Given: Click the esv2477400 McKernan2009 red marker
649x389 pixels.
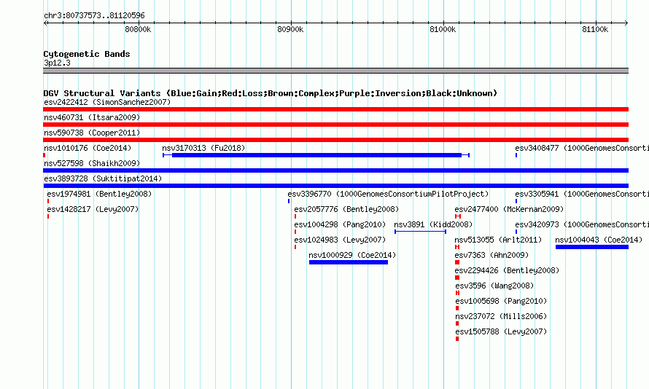Looking at the screenshot, I should tap(458, 216).
